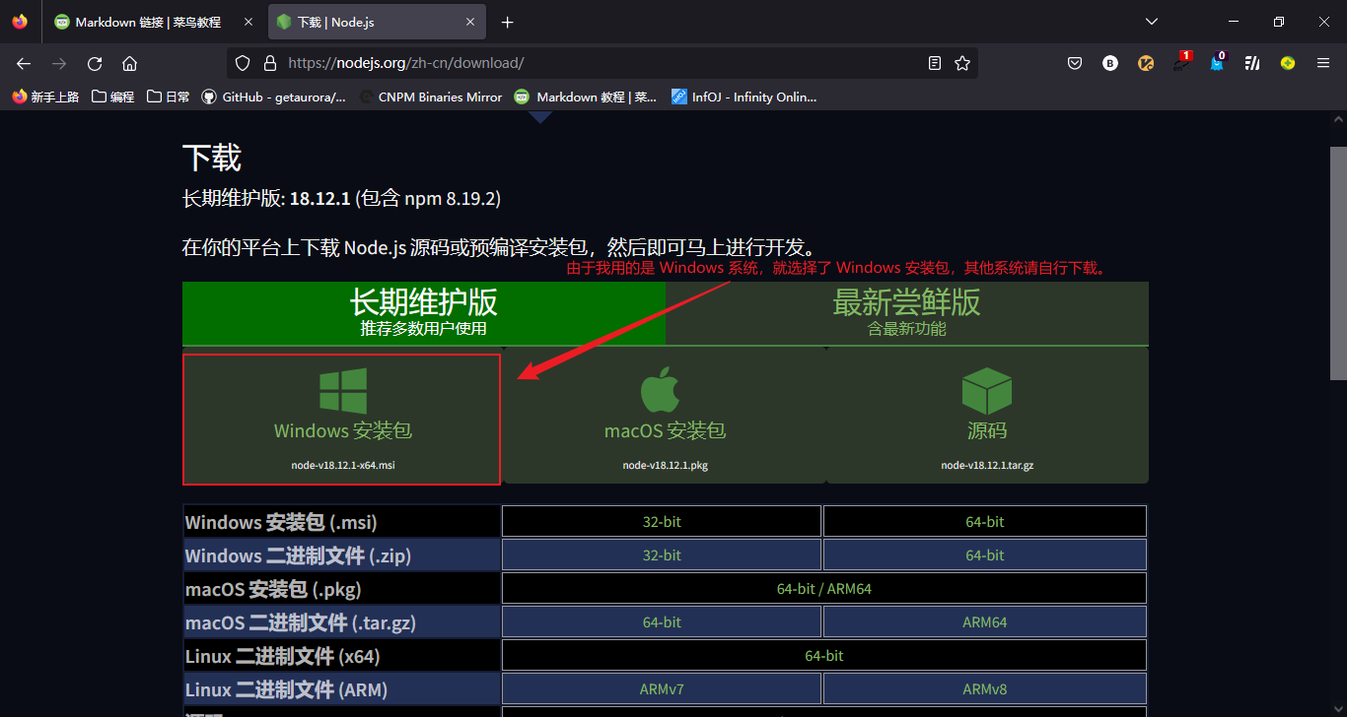
Task: Bookmark this page with the star
Action: coord(962,63)
